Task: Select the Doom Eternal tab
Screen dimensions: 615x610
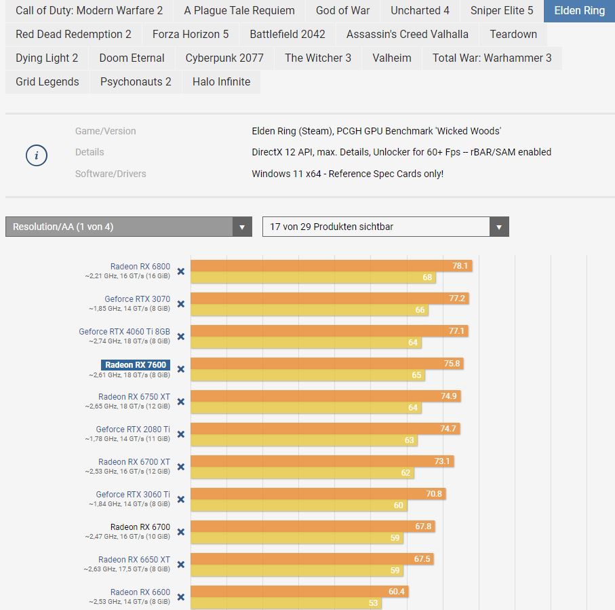Action: (132, 58)
